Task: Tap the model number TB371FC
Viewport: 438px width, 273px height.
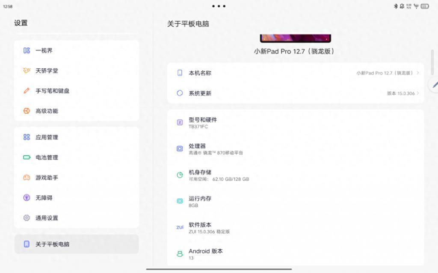Action: (x=198, y=126)
